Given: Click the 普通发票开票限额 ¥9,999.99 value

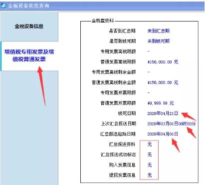Looking at the screenshot, I should pos(161,103).
